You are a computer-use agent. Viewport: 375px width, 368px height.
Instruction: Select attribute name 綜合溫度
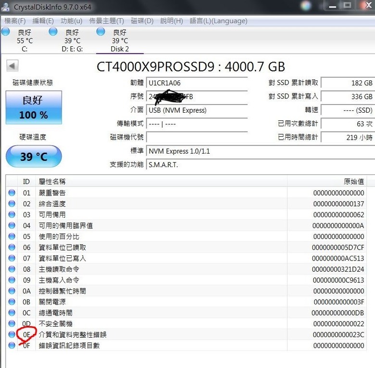52,204
